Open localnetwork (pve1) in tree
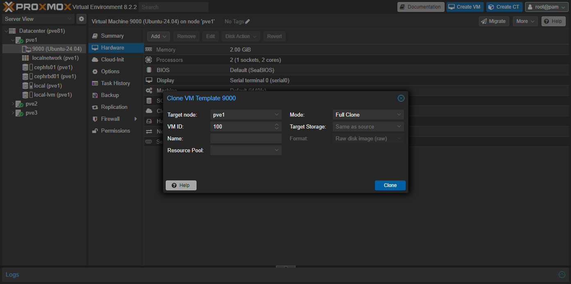Viewport: 571px width, 284px height. point(55,58)
